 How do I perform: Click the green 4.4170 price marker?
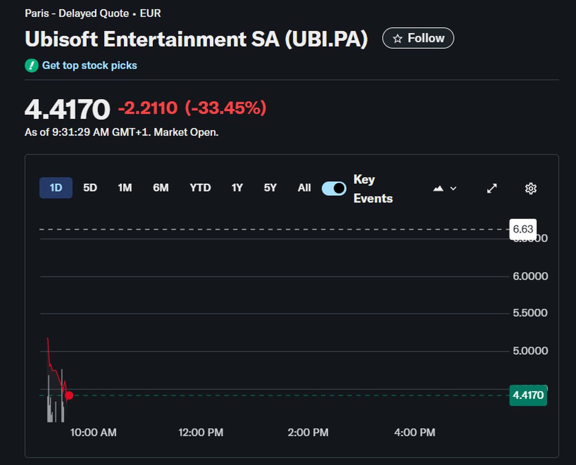point(528,395)
